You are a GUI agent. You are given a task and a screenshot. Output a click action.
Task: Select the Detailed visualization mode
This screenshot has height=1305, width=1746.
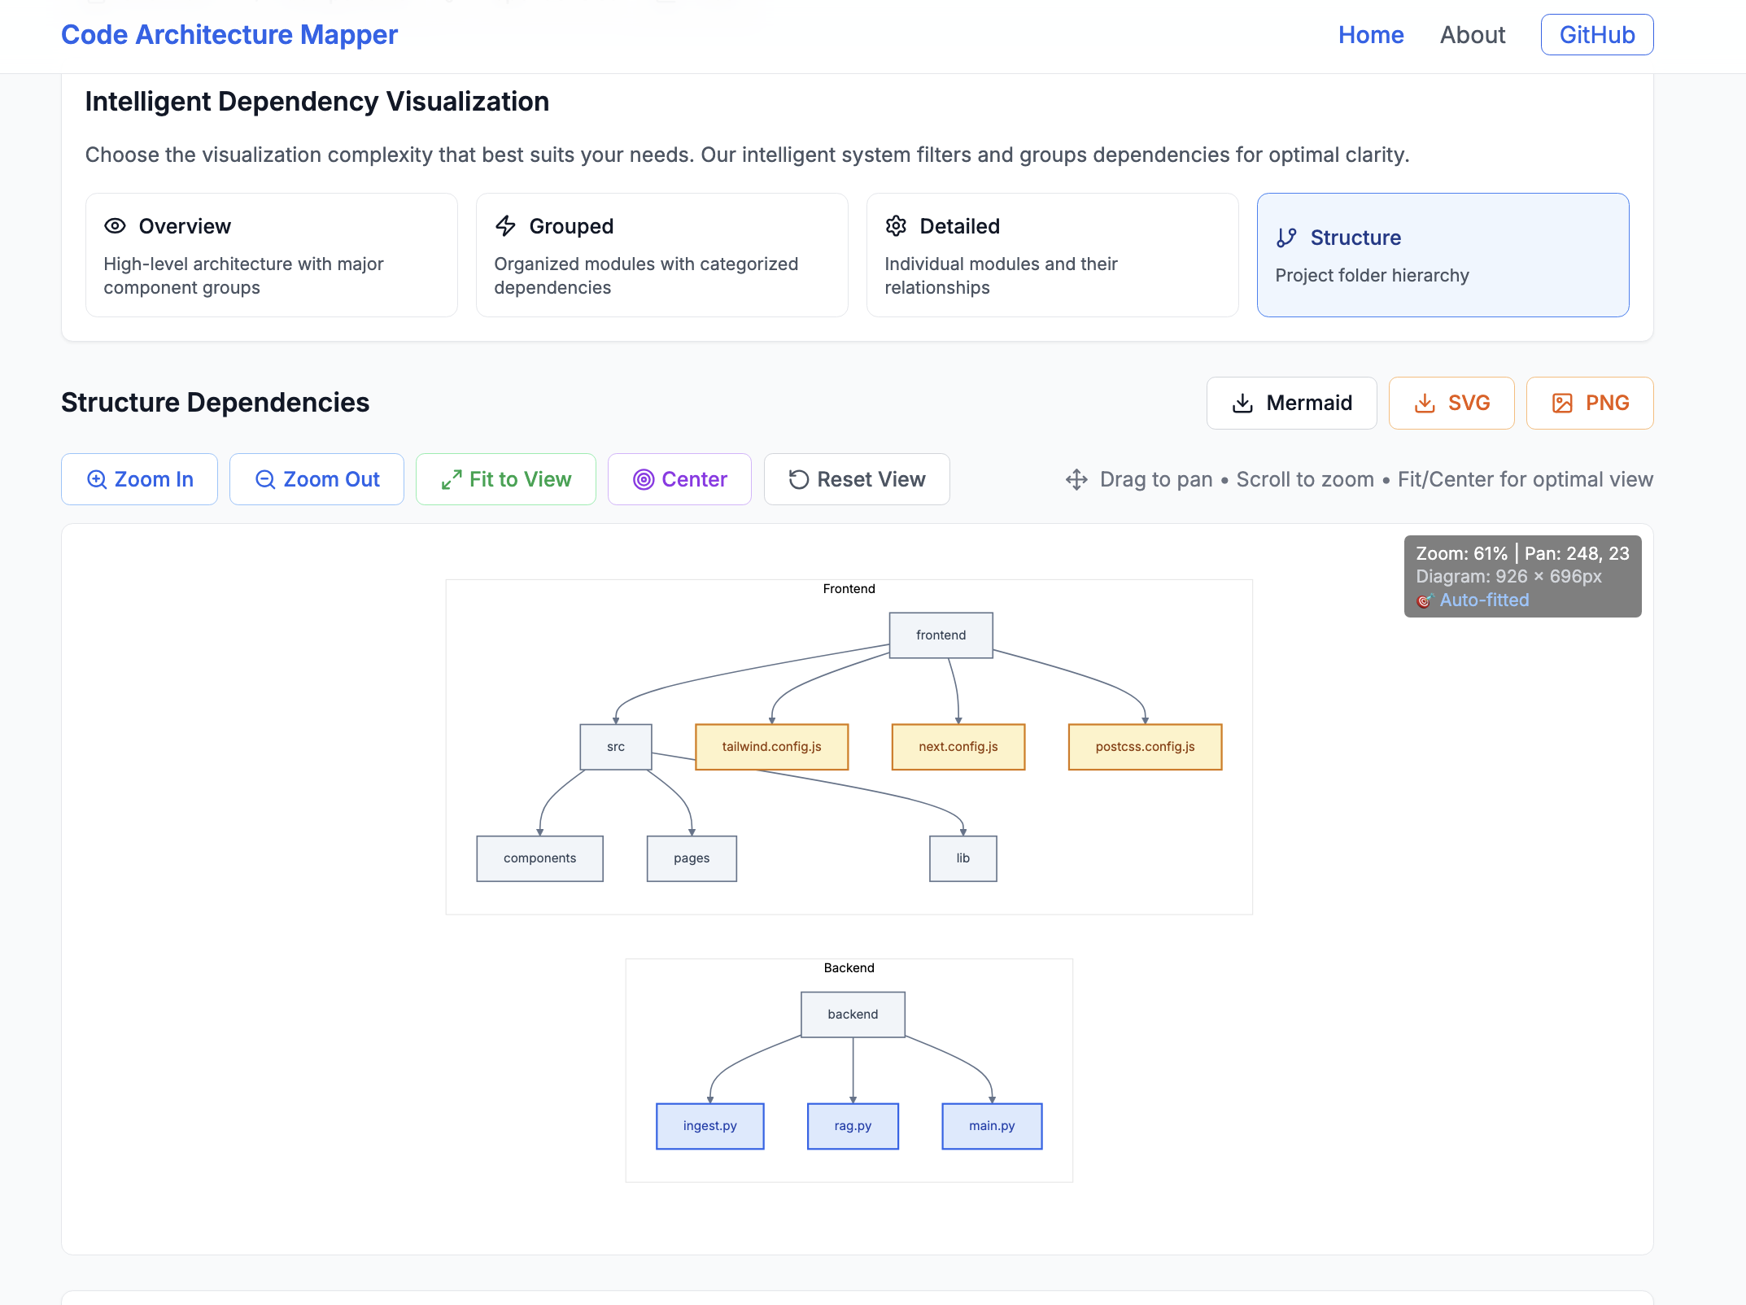(x=1052, y=255)
